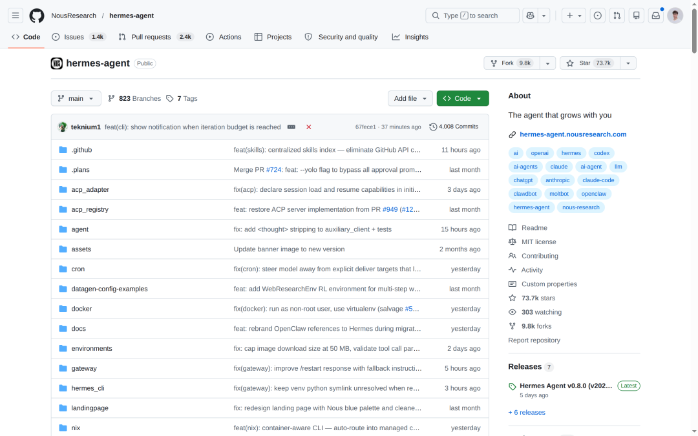The width and height of the screenshot is (698, 436).
Task: Open the pull requests icon in header
Action: [x=617, y=16]
